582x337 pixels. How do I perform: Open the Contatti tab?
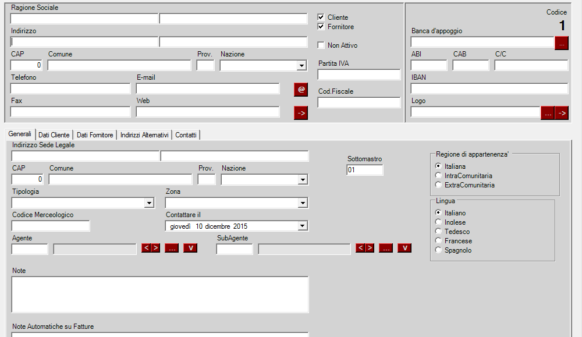tap(186, 134)
